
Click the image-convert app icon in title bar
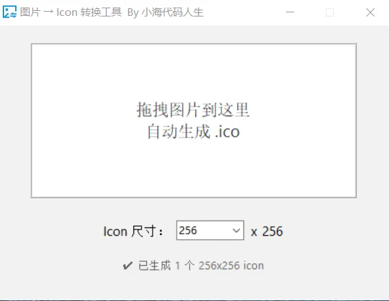pos(10,12)
